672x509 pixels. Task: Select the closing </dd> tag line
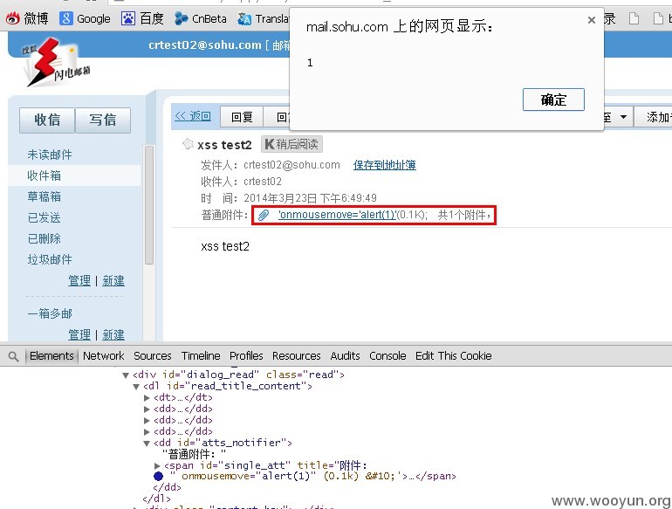[168, 487]
